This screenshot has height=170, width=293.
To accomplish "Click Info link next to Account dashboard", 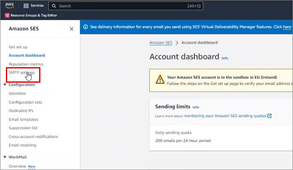I will (x=225, y=58).
